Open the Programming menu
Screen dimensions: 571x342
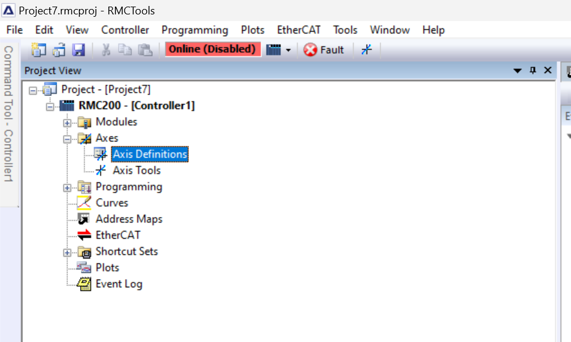(195, 30)
